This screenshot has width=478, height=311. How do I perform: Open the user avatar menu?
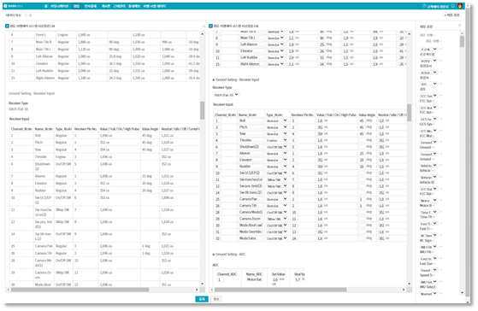(460, 6)
